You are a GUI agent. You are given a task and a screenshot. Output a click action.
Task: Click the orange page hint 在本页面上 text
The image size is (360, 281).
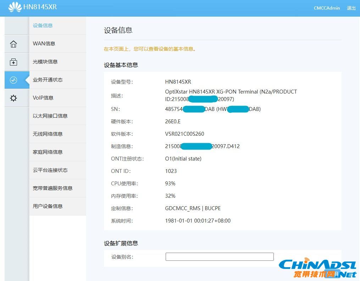tap(150, 49)
